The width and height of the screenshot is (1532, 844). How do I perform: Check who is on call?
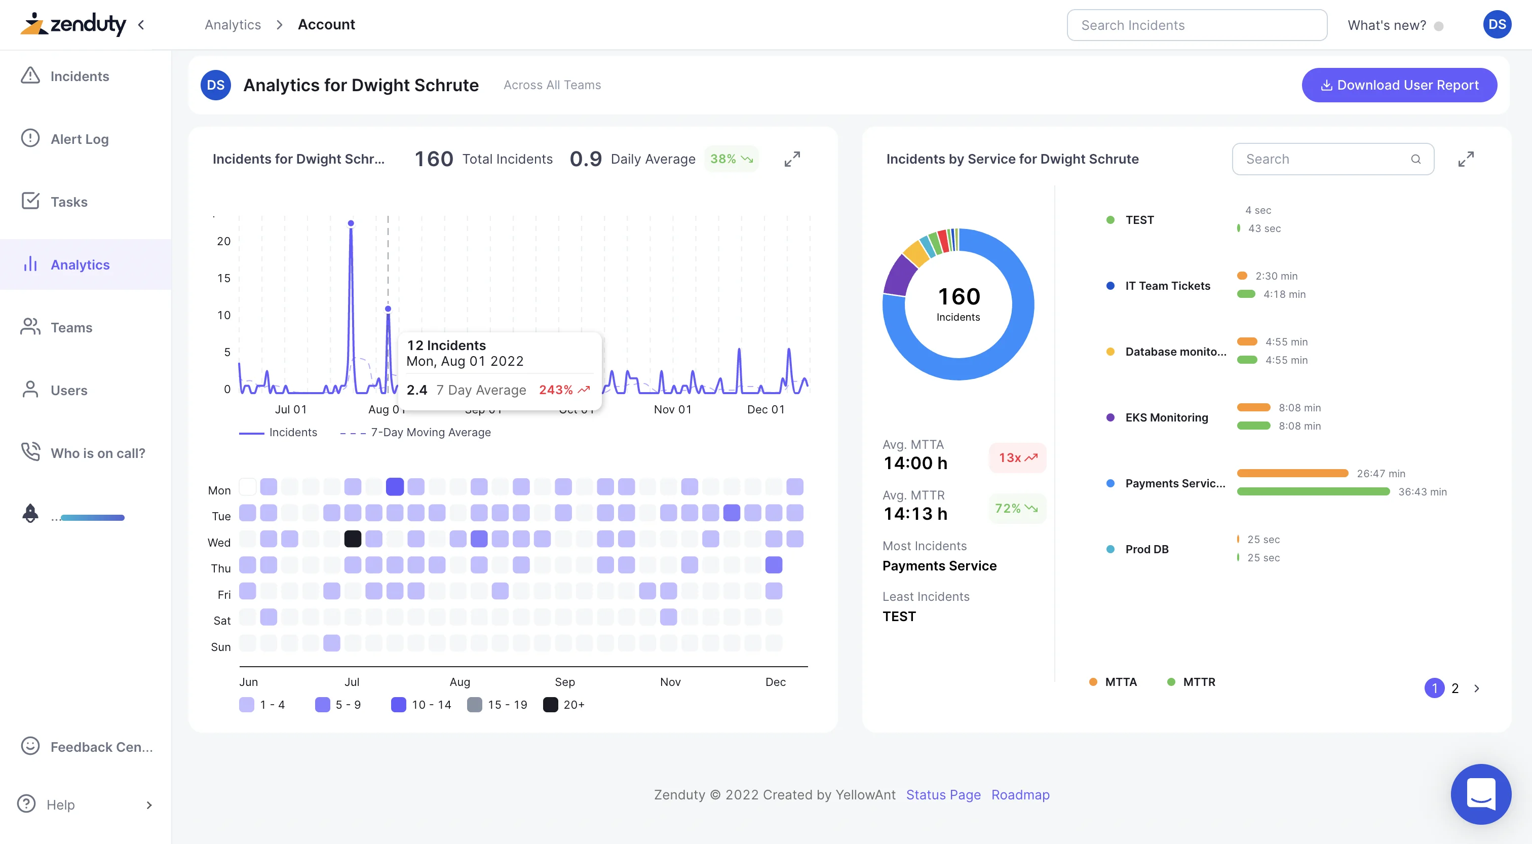pos(98,452)
